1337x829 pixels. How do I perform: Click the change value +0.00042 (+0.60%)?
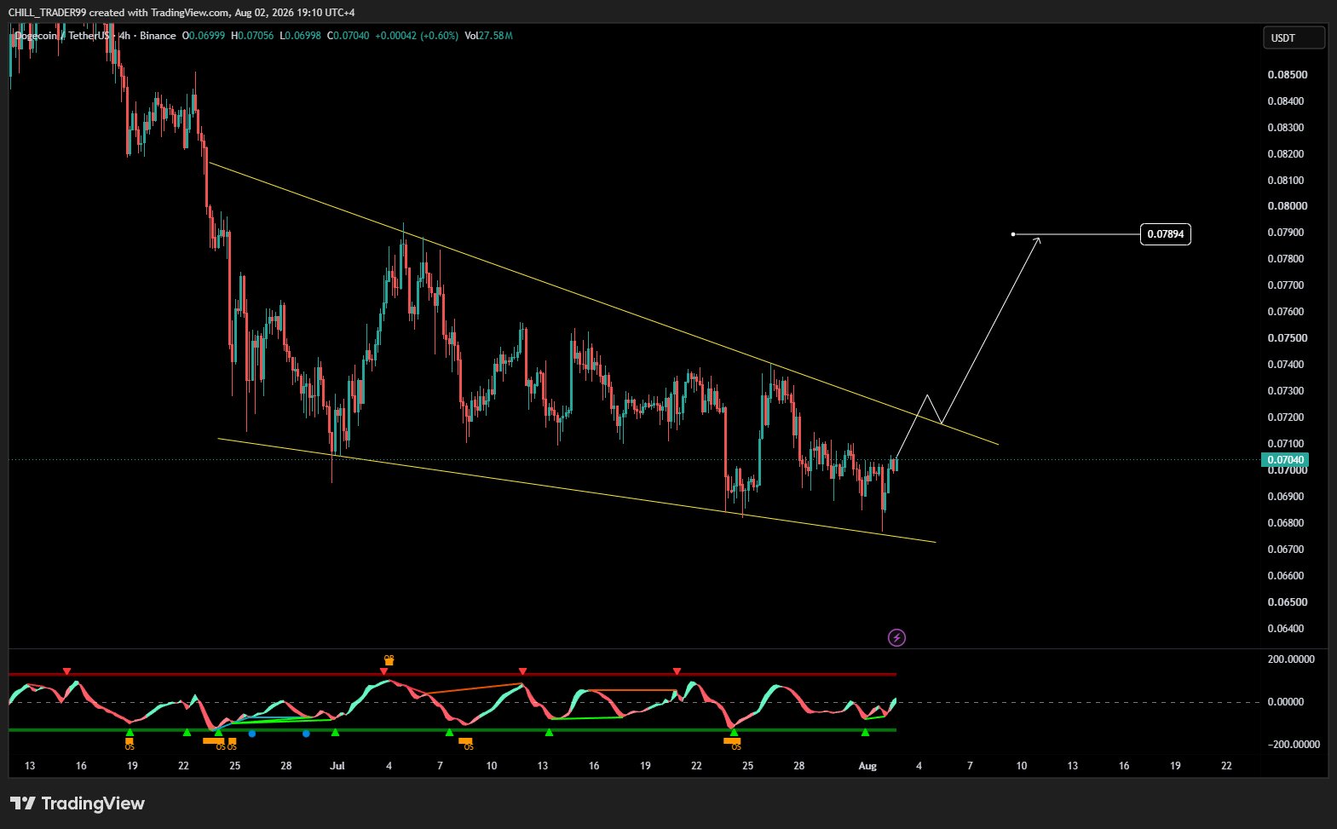(417, 36)
